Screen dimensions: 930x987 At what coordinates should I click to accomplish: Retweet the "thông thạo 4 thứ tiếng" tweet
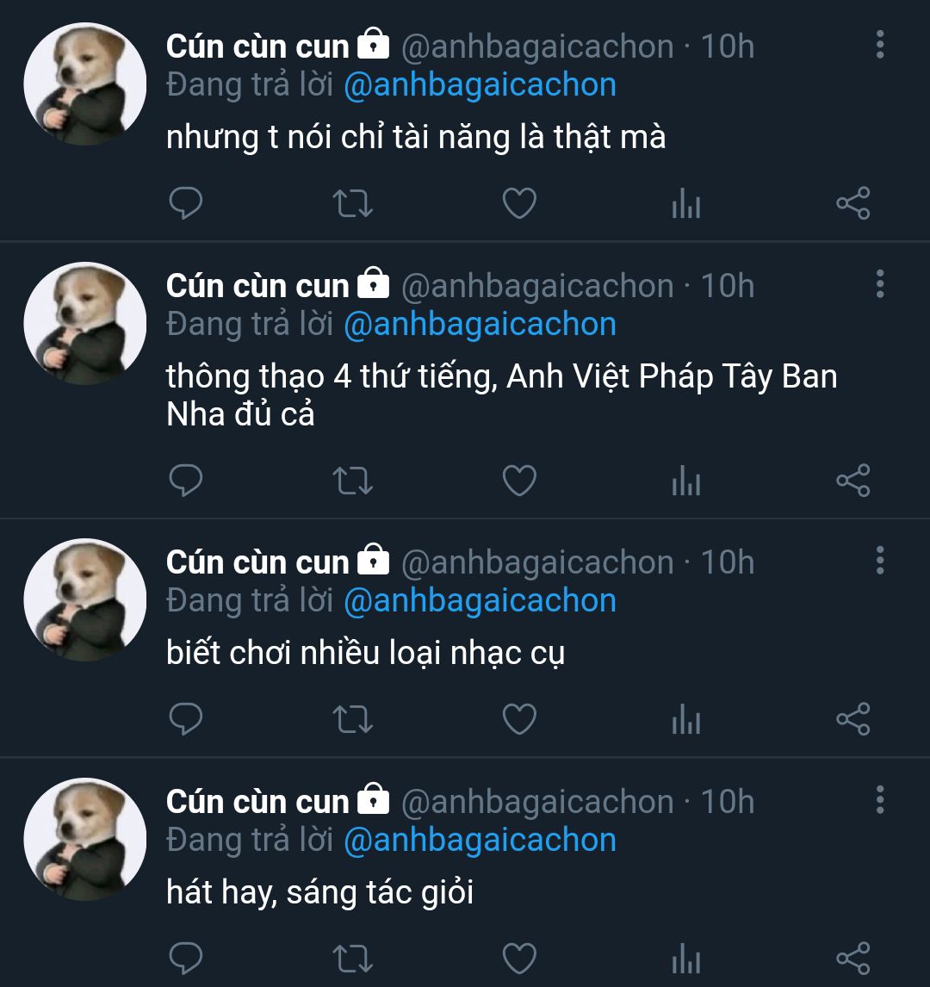point(352,481)
